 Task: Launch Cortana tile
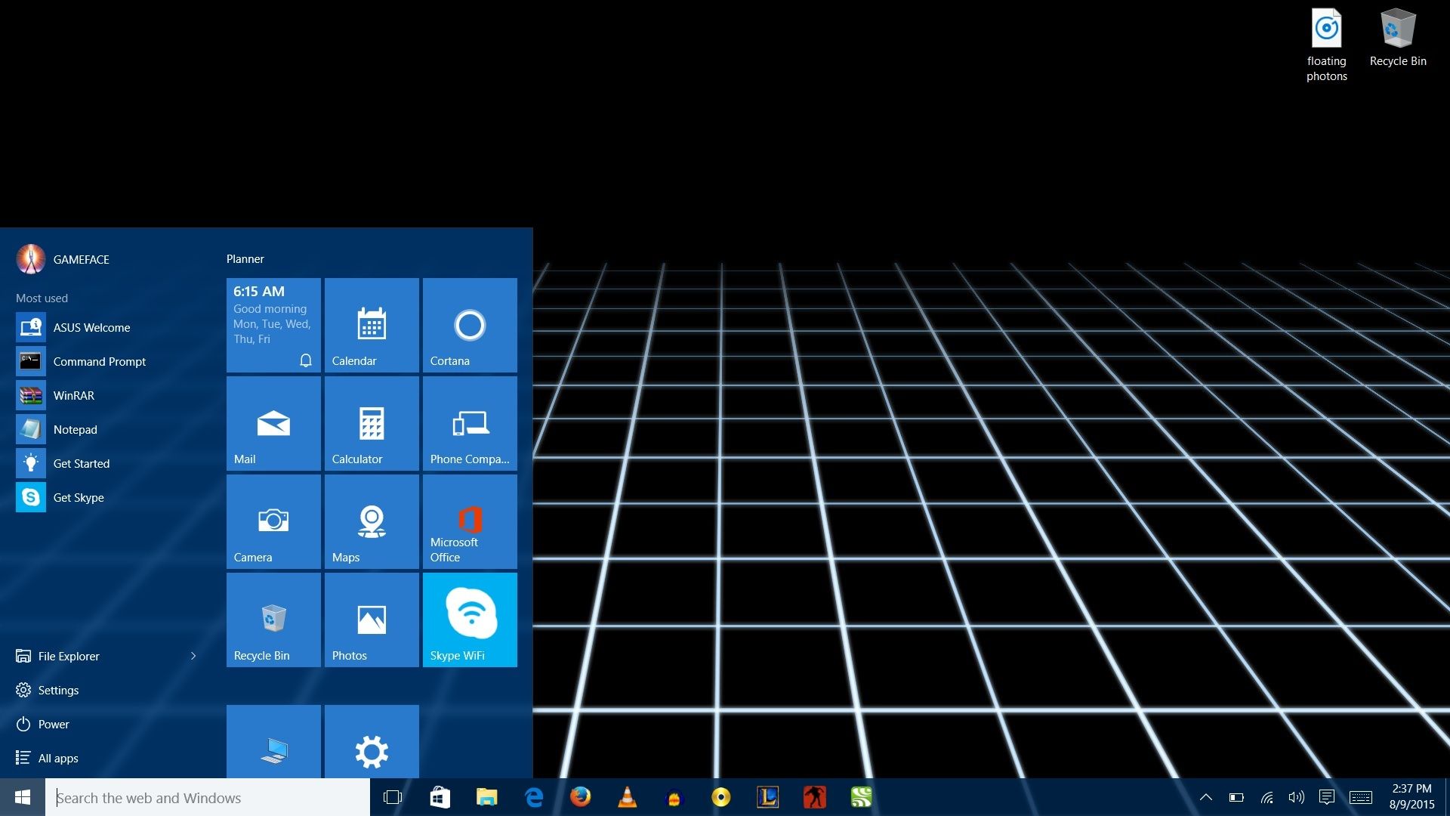click(469, 324)
